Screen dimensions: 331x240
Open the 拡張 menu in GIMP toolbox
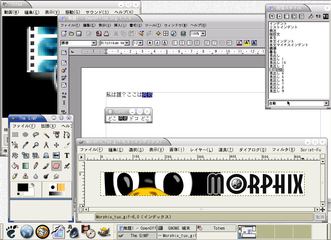pos(48,126)
